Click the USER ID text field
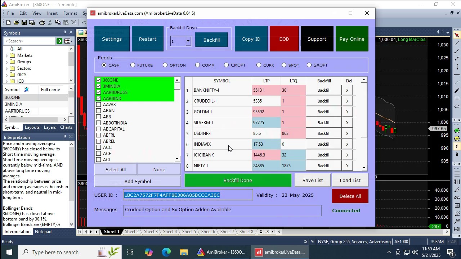This screenshot has height=259, width=461. point(188,195)
